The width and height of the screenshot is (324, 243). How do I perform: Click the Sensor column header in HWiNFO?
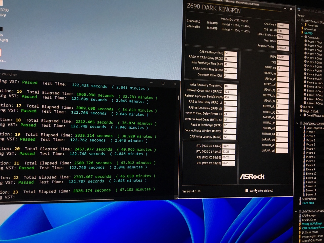click(x=301, y=16)
